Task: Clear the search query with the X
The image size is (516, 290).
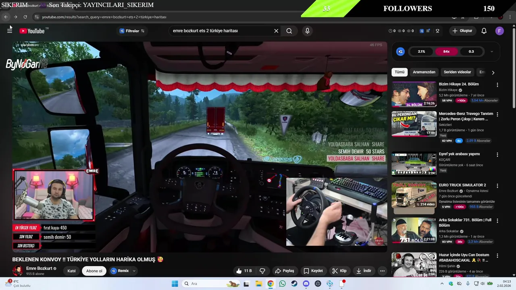Action: pyautogui.click(x=276, y=31)
